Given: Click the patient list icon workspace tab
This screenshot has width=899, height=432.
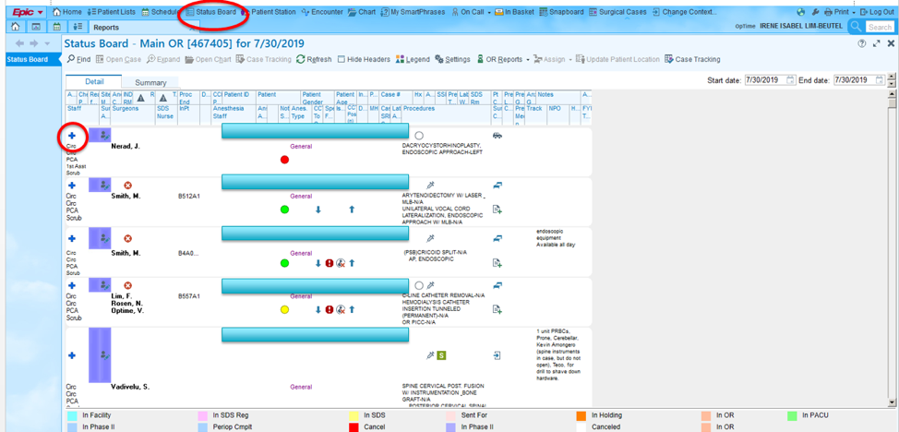Looking at the screenshot, I should point(78,27).
